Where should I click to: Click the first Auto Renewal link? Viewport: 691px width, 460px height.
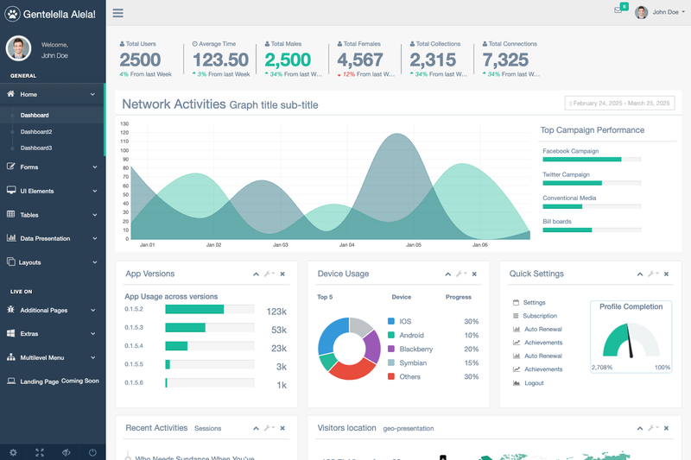pyautogui.click(x=543, y=330)
